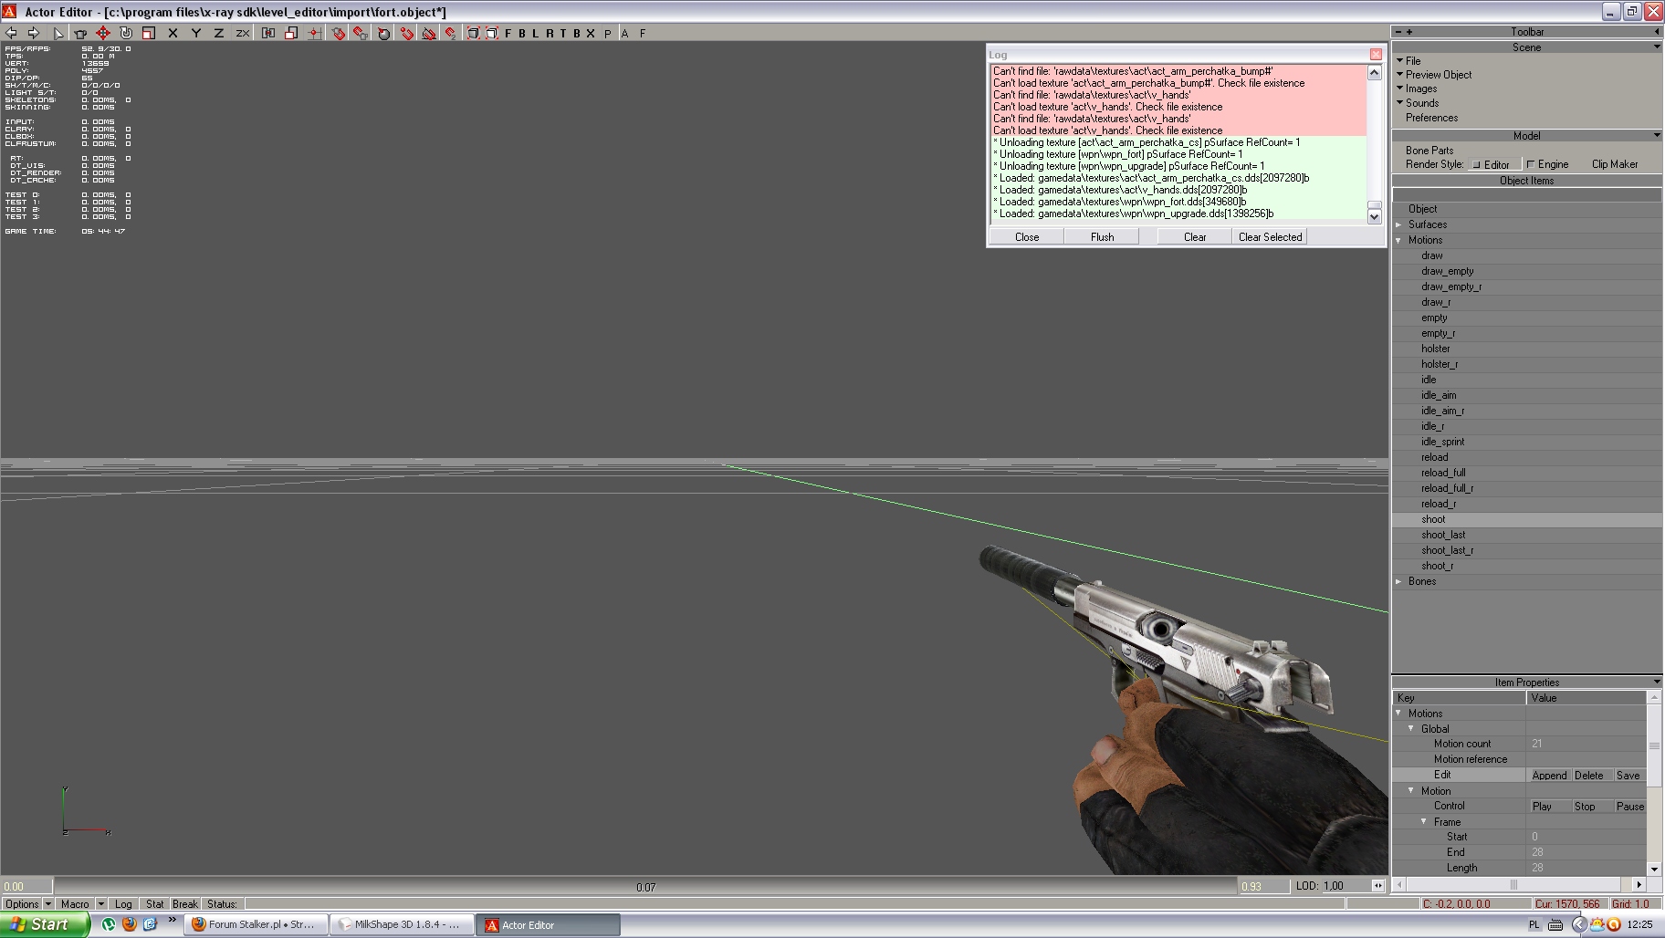Click the Item Properties vertical scrollbar
The image size is (1665, 938).
pyautogui.click(x=1654, y=783)
